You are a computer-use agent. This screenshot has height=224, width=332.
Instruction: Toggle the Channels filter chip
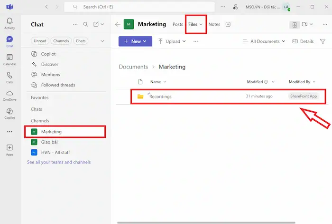tap(61, 41)
